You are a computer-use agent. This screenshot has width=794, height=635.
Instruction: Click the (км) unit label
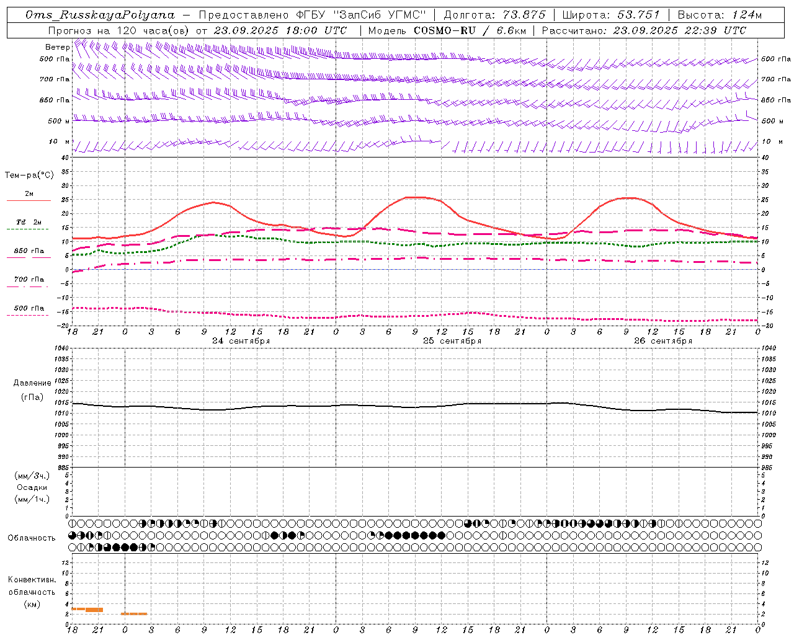tap(32, 603)
